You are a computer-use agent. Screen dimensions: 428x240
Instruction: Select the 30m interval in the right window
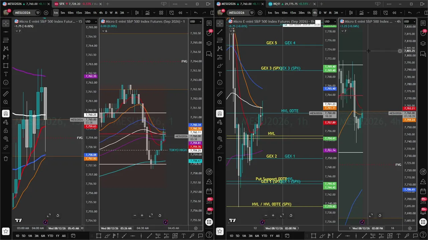click(x=302, y=13)
